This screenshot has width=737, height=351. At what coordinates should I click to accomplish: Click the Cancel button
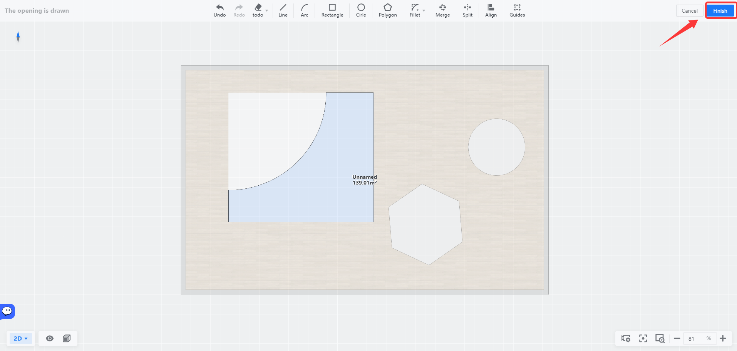coord(689,11)
